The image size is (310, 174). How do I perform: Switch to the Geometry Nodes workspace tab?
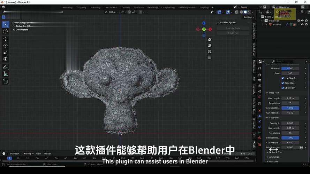(x=187, y=8)
